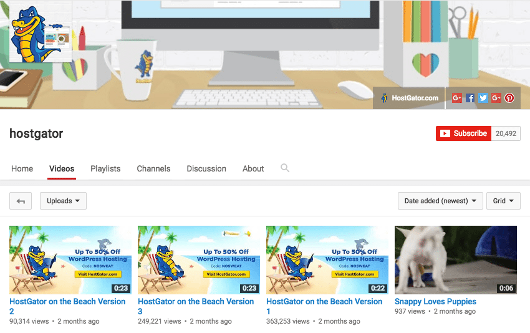Open title link HostGator on the Beach Version 1

(x=324, y=306)
